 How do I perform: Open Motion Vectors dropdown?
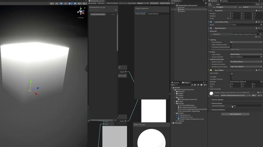coord(246,62)
